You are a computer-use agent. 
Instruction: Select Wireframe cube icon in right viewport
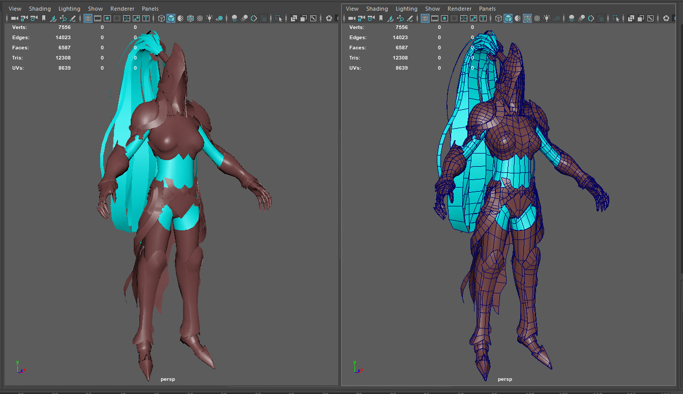click(498, 18)
